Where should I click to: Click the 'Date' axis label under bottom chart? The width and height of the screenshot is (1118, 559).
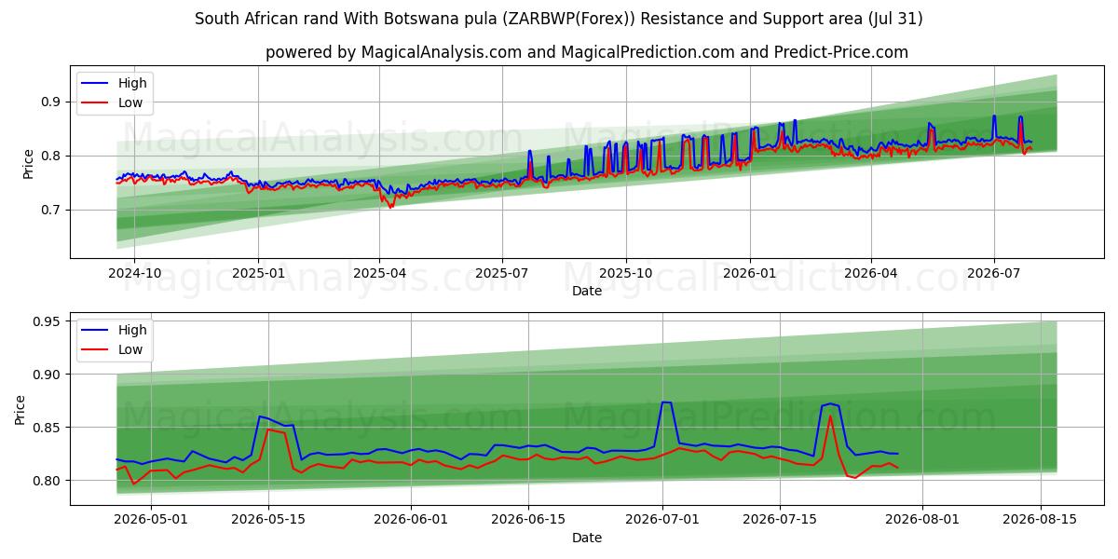587,538
